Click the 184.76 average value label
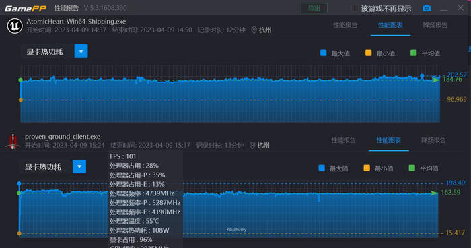The height and width of the screenshot is (248, 471). (x=452, y=80)
